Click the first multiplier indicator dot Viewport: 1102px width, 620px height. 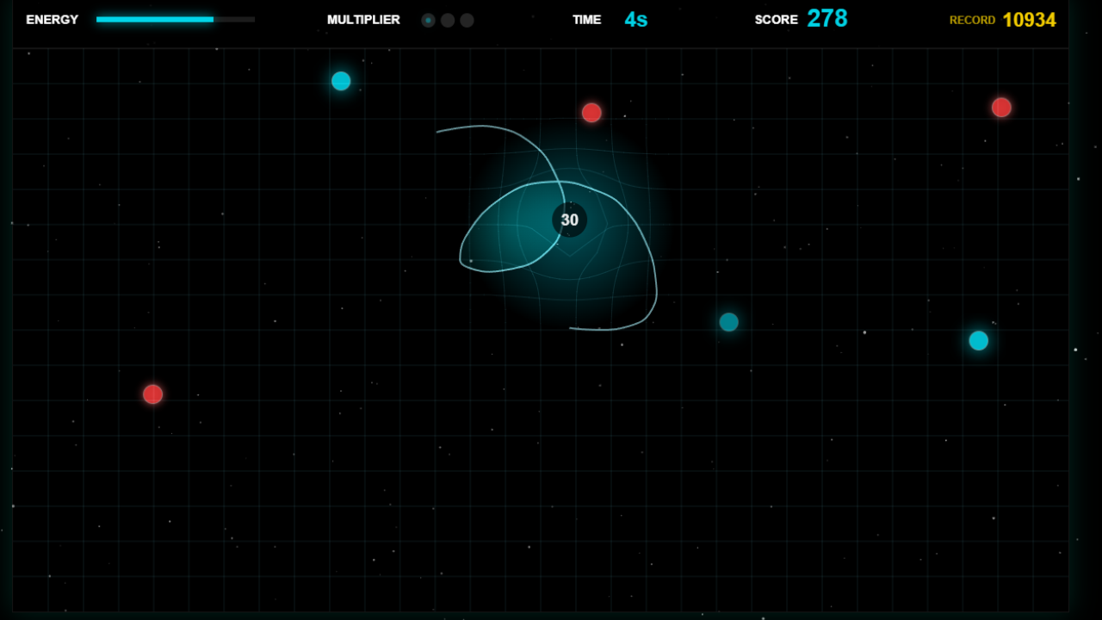(x=428, y=19)
